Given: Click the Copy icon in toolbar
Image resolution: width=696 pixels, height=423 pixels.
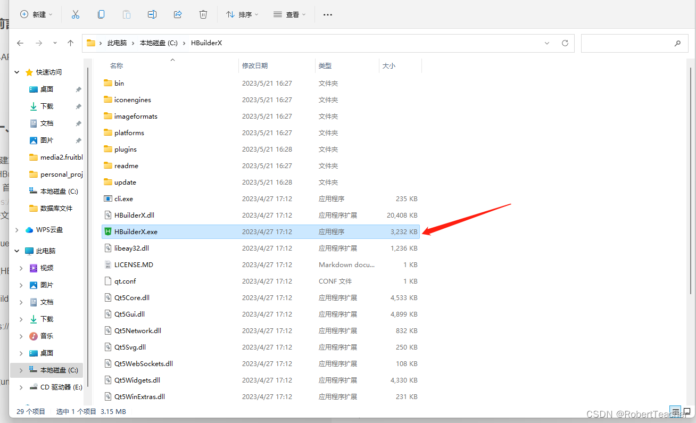Looking at the screenshot, I should [101, 14].
